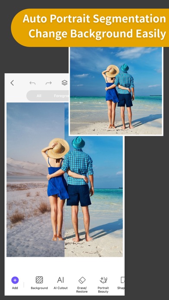Select the All segment
The height and width of the screenshot is (300, 169).
[x=39, y=96]
